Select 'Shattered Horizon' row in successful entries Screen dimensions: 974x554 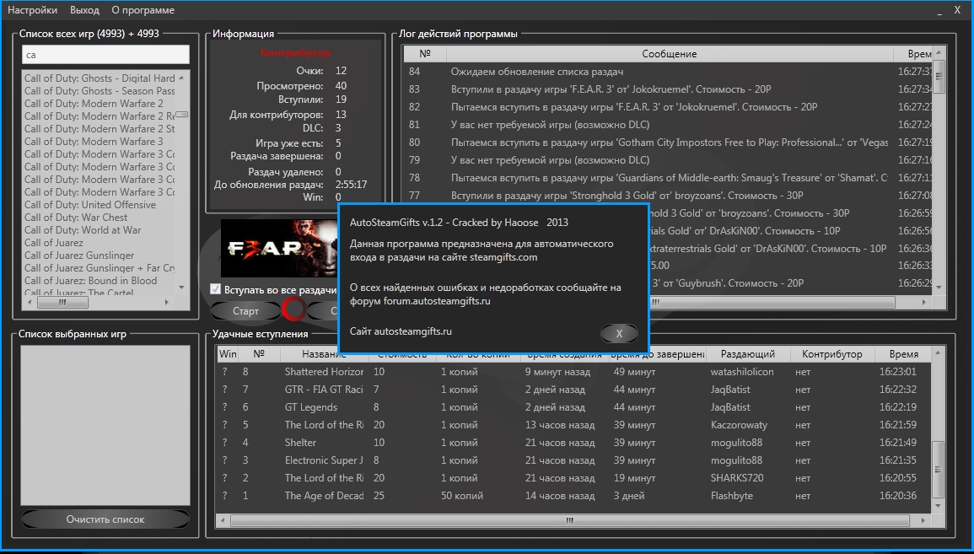(574, 372)
